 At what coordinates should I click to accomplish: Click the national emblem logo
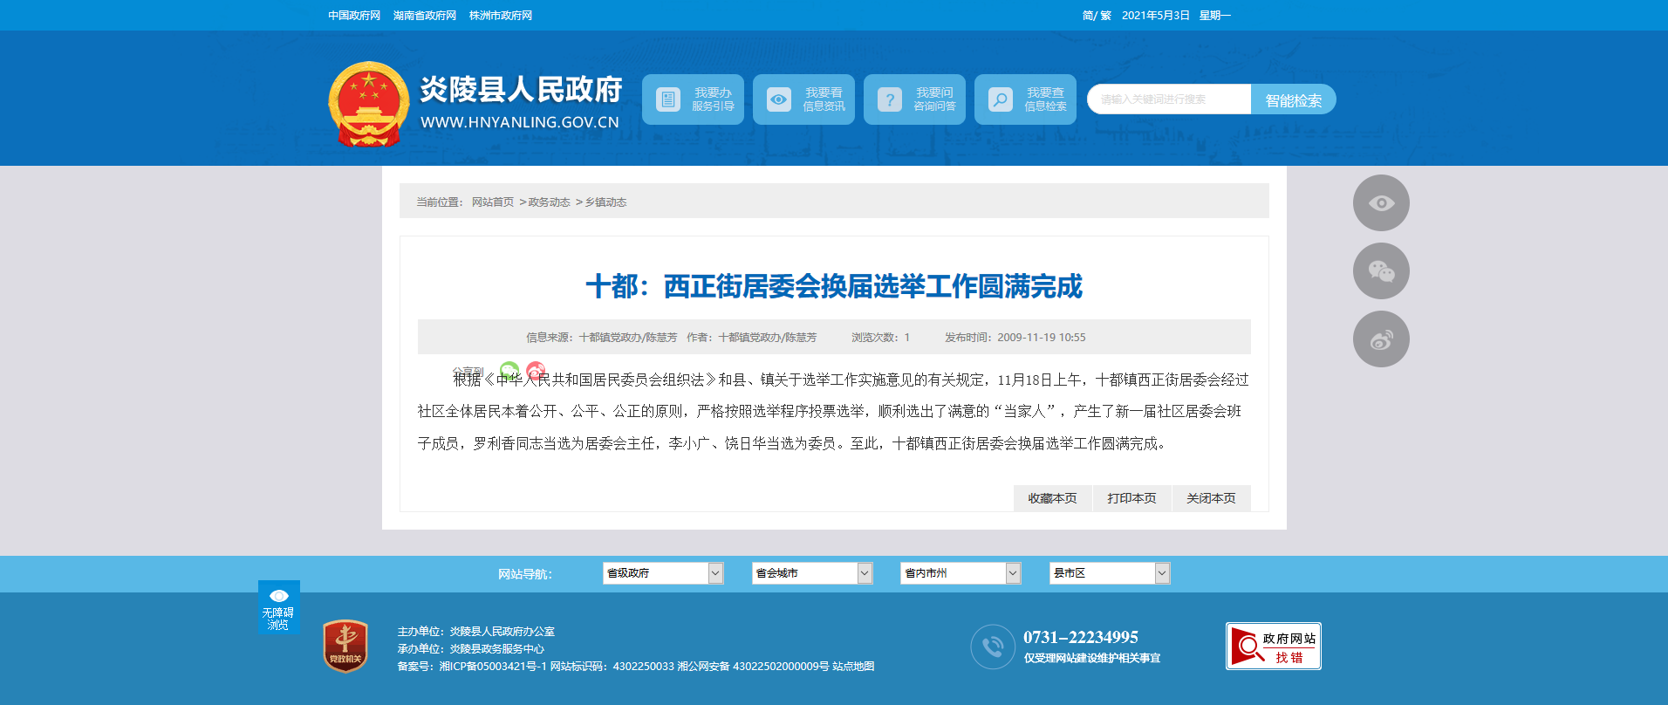click(368, 103)
